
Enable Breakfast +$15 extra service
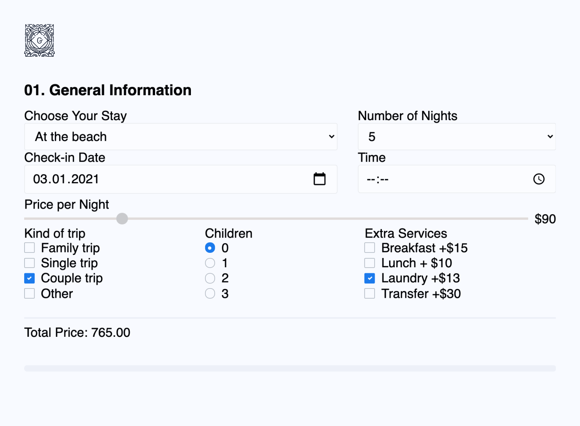(370, 248)
